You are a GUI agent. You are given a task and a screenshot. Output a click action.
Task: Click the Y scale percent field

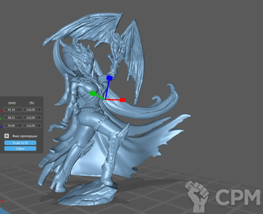(31, 118)
